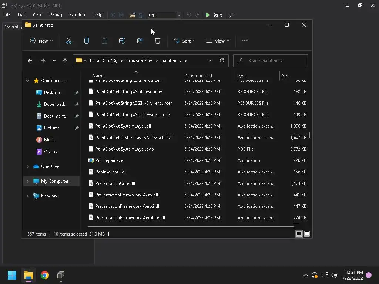379x284 pixels.
Task: Click dnSpy navigate backward icon
Action: click(x=113, y=15)
